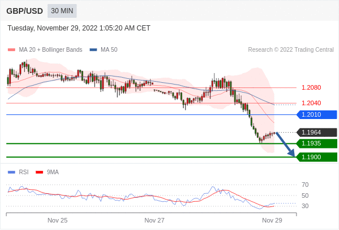Click the 30 MIN timeframe button
Screen dimensions: 339x230
[x=62, y=11]
